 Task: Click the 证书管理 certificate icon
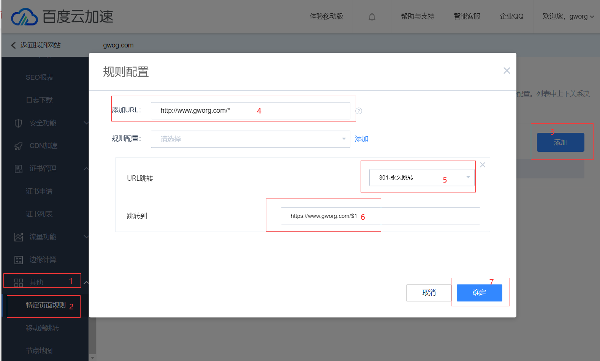(x=18, y=169)
